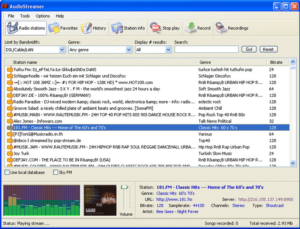
Task: Click the radio icon beside [PJ]TonG@Musicradio row
Action: coord(10,134)
